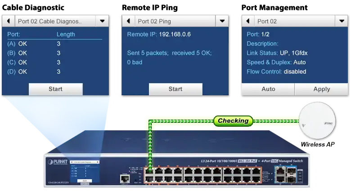Click the Auto button
Viewport: 351px width, 191px height.
tap(268, 89)
